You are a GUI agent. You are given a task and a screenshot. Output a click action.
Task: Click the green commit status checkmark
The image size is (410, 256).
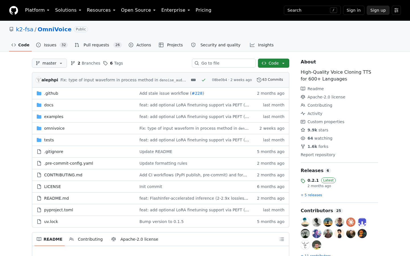(204, 80)
